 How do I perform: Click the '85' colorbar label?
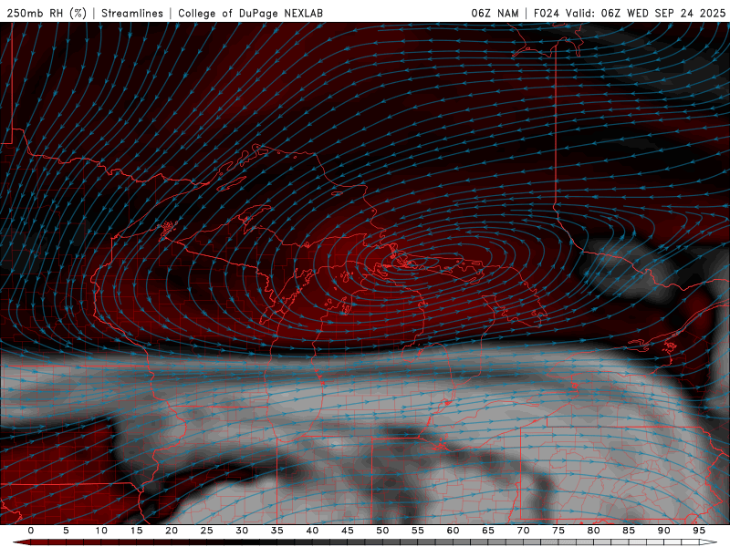[x=629, y=531]
